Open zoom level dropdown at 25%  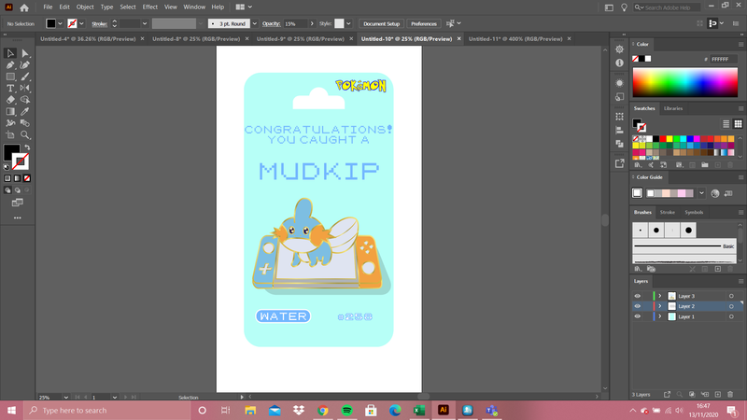coord(65,398)
